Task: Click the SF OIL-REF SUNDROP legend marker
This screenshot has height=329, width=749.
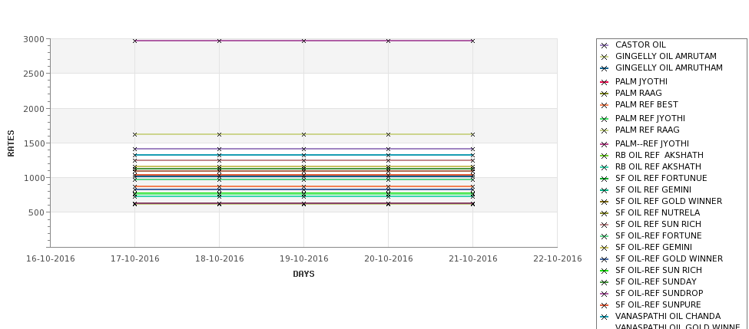Action: 604,294
